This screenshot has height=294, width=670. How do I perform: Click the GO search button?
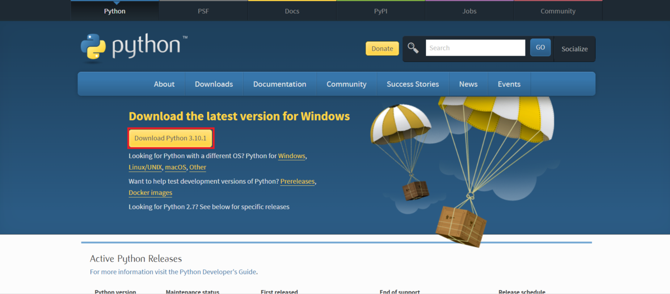540,48
